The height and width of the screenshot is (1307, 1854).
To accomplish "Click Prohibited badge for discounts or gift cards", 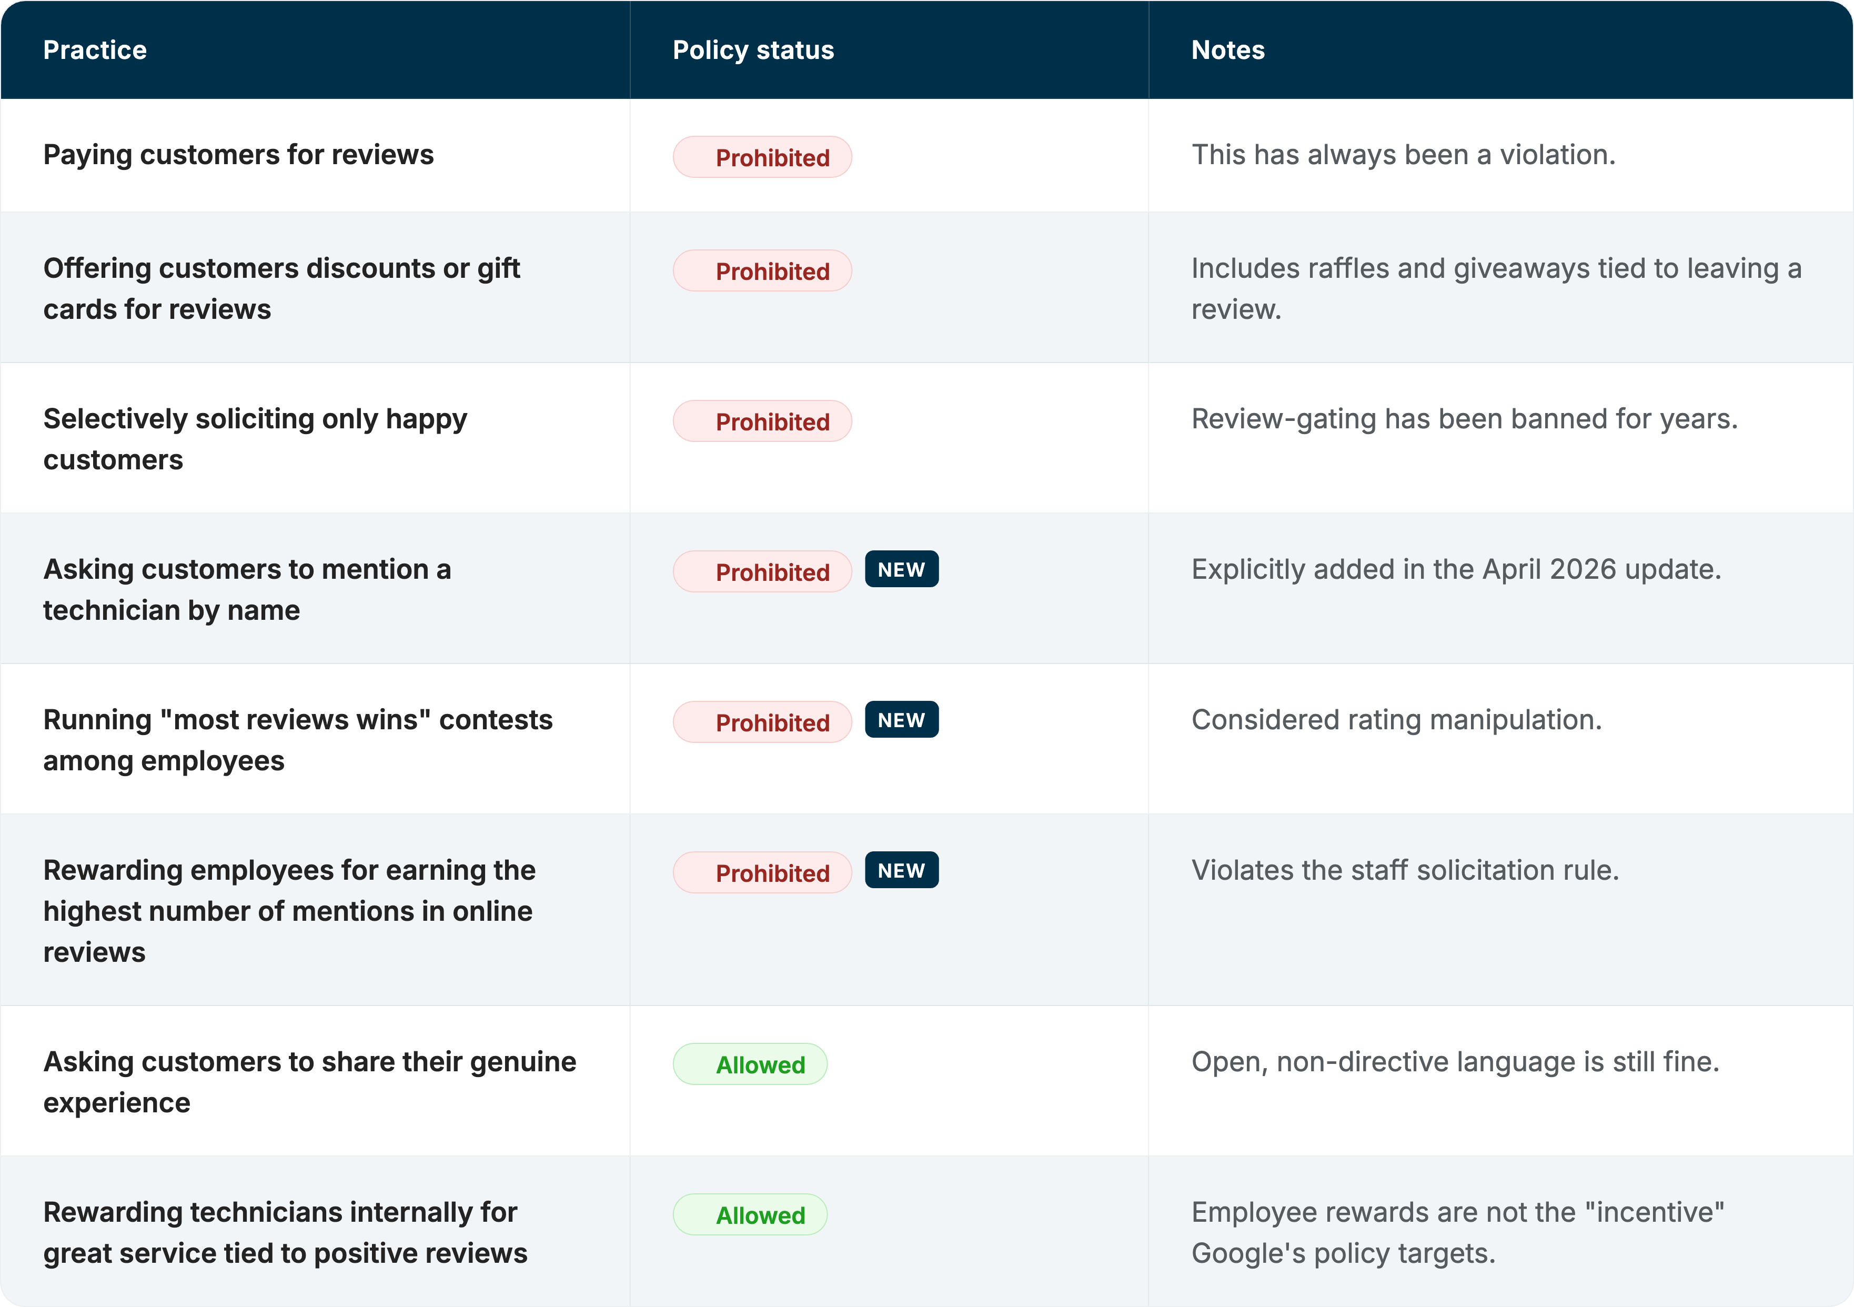I will click(x=761, y=270).
